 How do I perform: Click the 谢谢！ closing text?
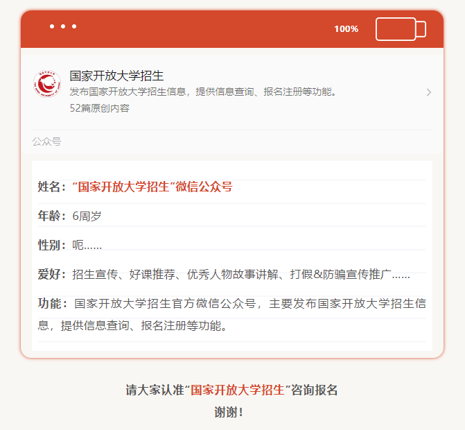click(229, 412)
